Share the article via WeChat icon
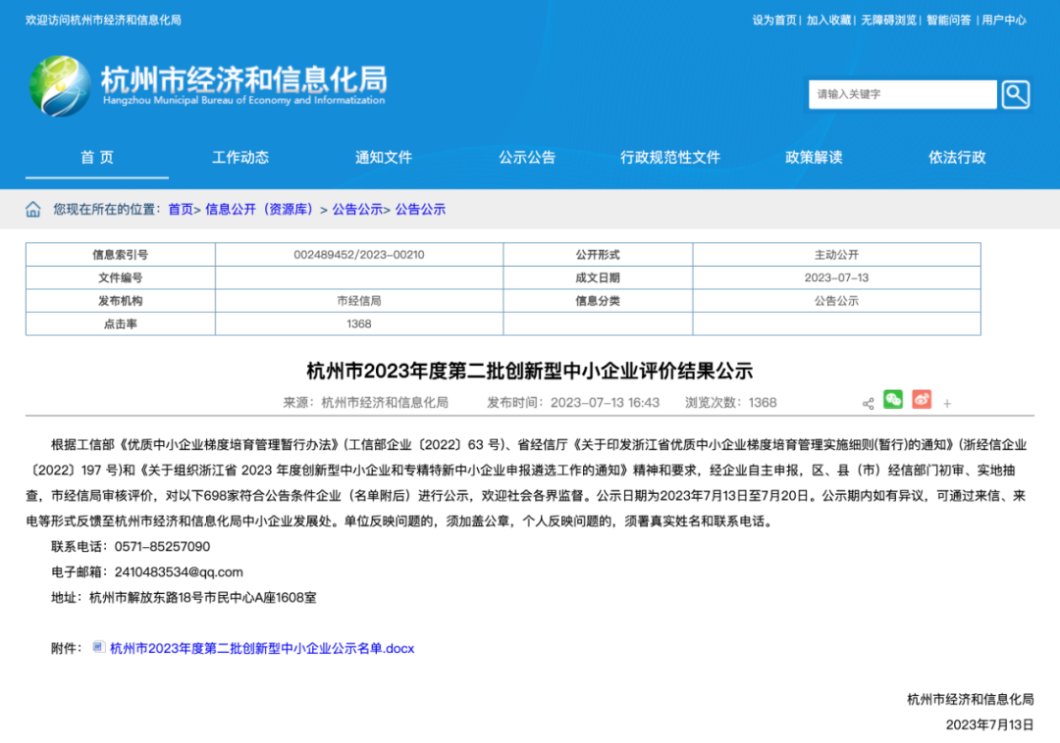Image resolution: width=1060 pixels, height=743 pixels. coord(893,400)
